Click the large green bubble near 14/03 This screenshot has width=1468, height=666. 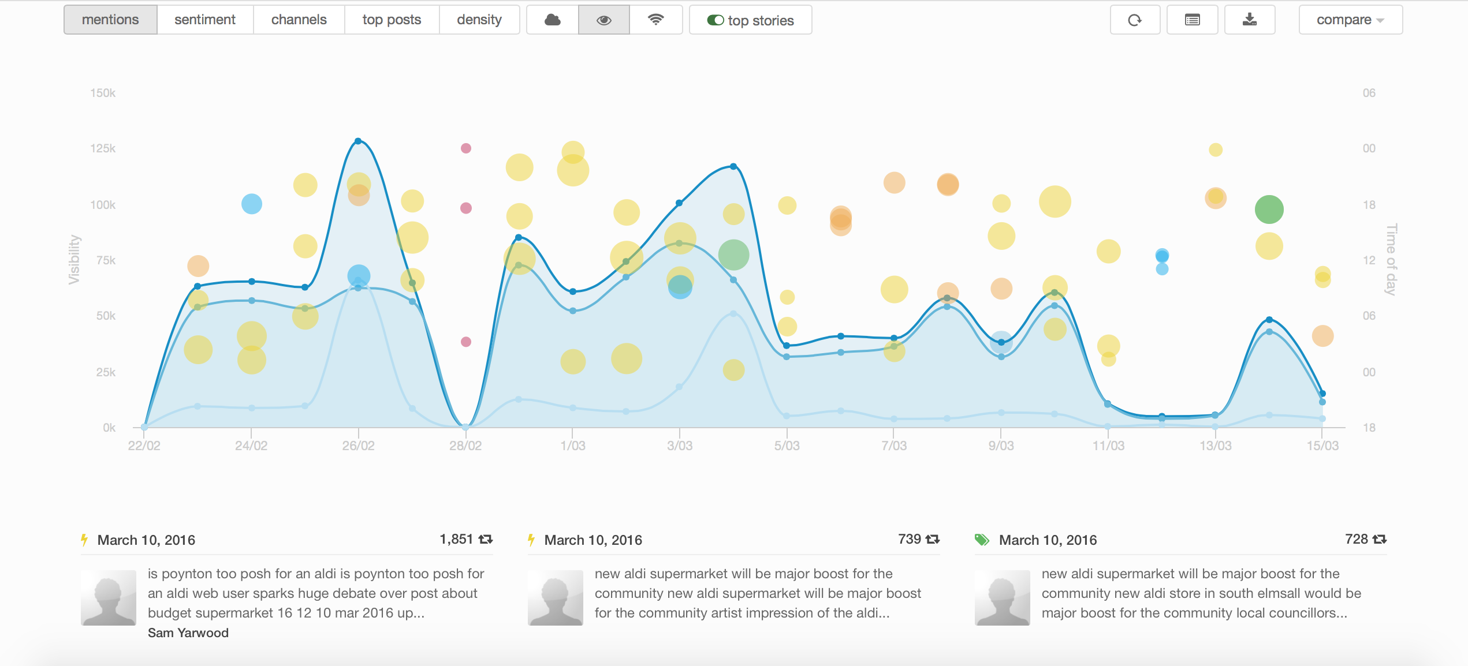(x=1269, y=209)
